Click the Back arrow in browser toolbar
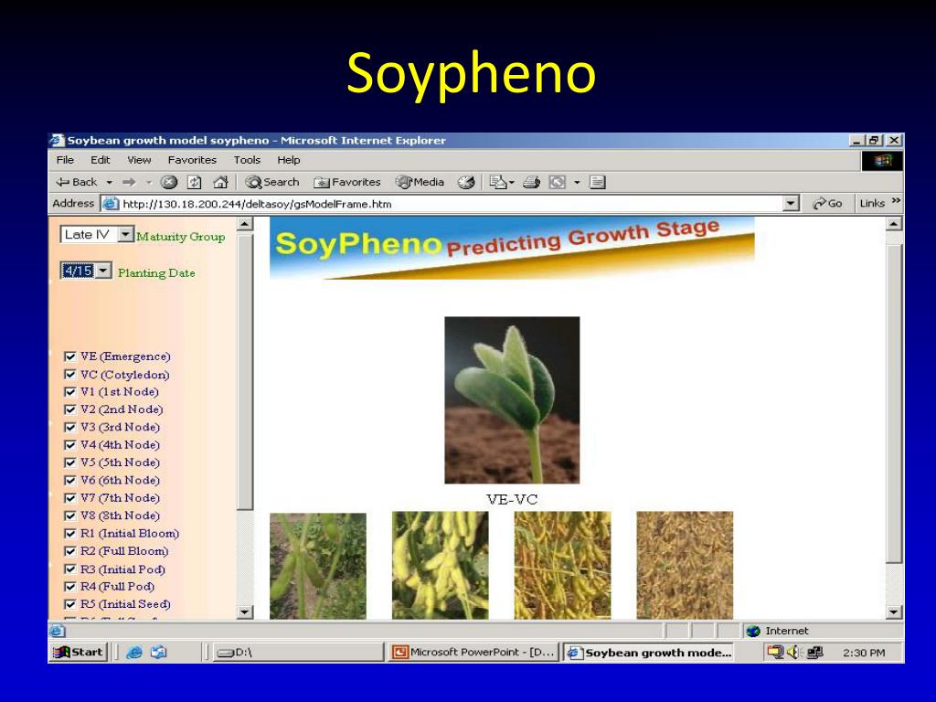This screenshot has width=936, height=702. tap(77, 182)
